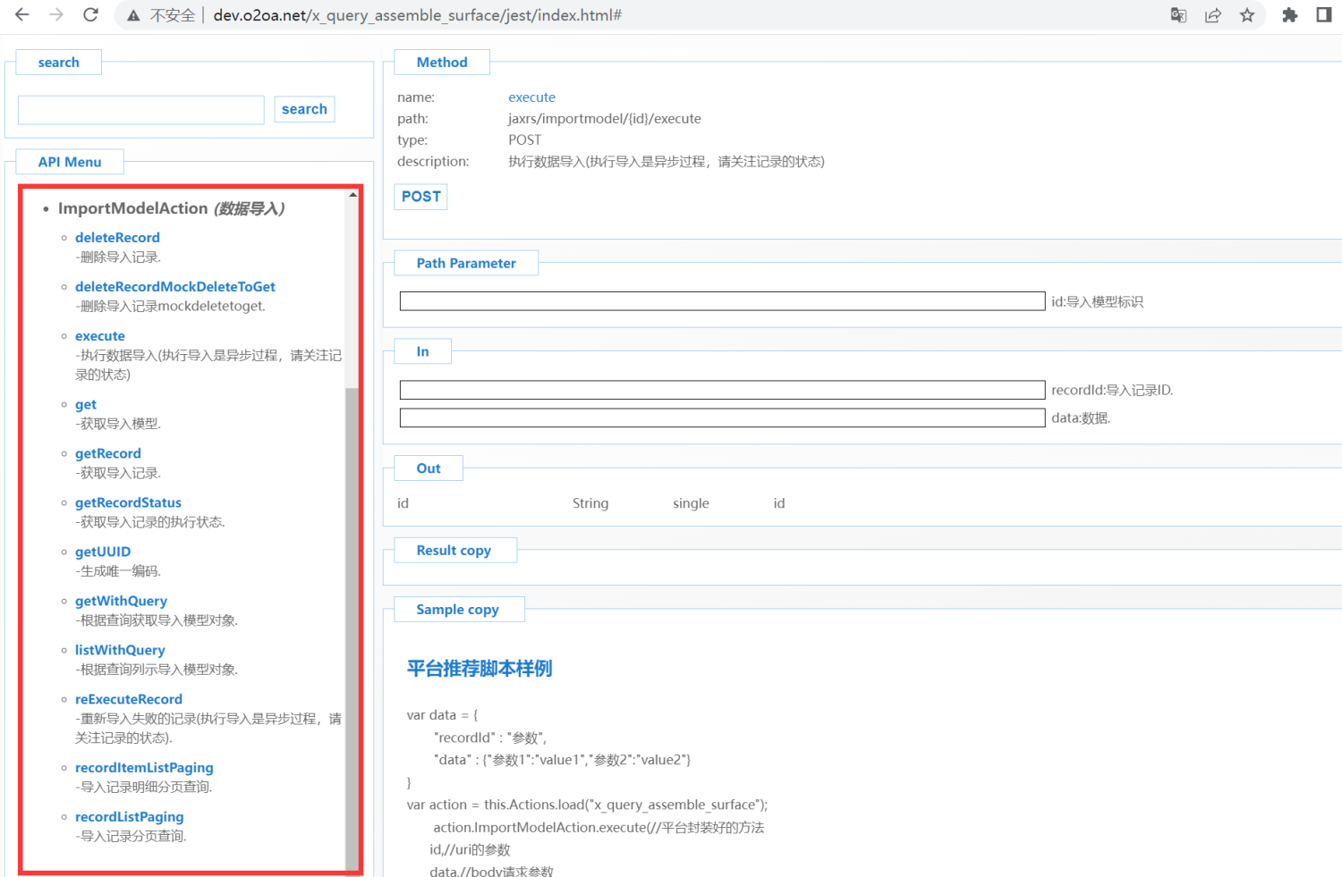Viewport: 1342px width, 877px height.
Task: Open the deleteRecord API link
Action: 117,238
